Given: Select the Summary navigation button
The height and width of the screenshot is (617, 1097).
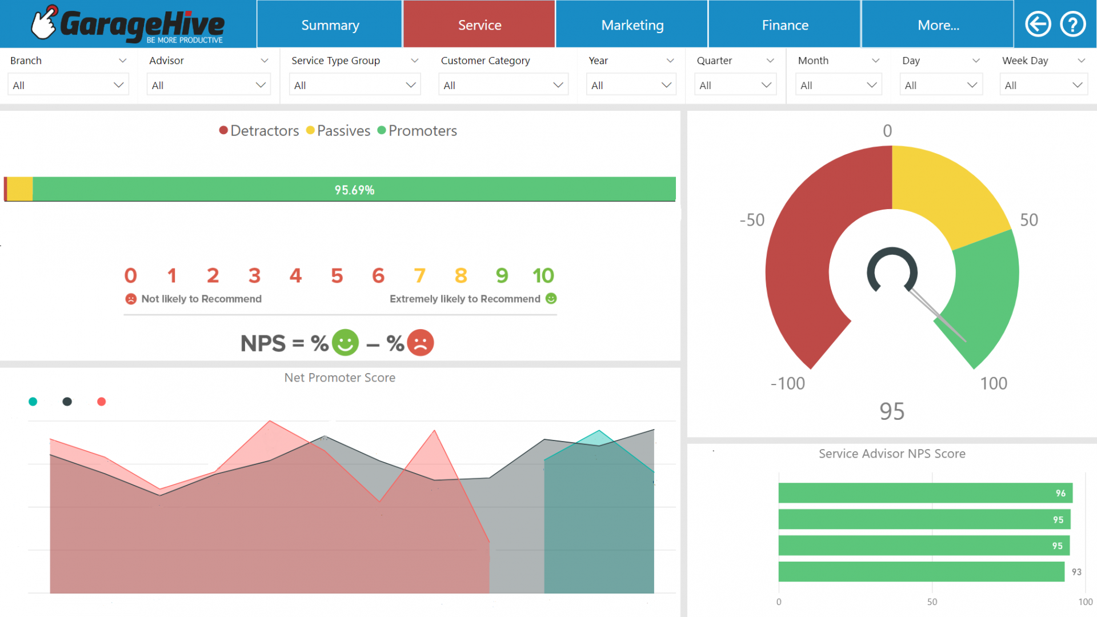Looking at the screenshot, I should click(x=330, y=25).
